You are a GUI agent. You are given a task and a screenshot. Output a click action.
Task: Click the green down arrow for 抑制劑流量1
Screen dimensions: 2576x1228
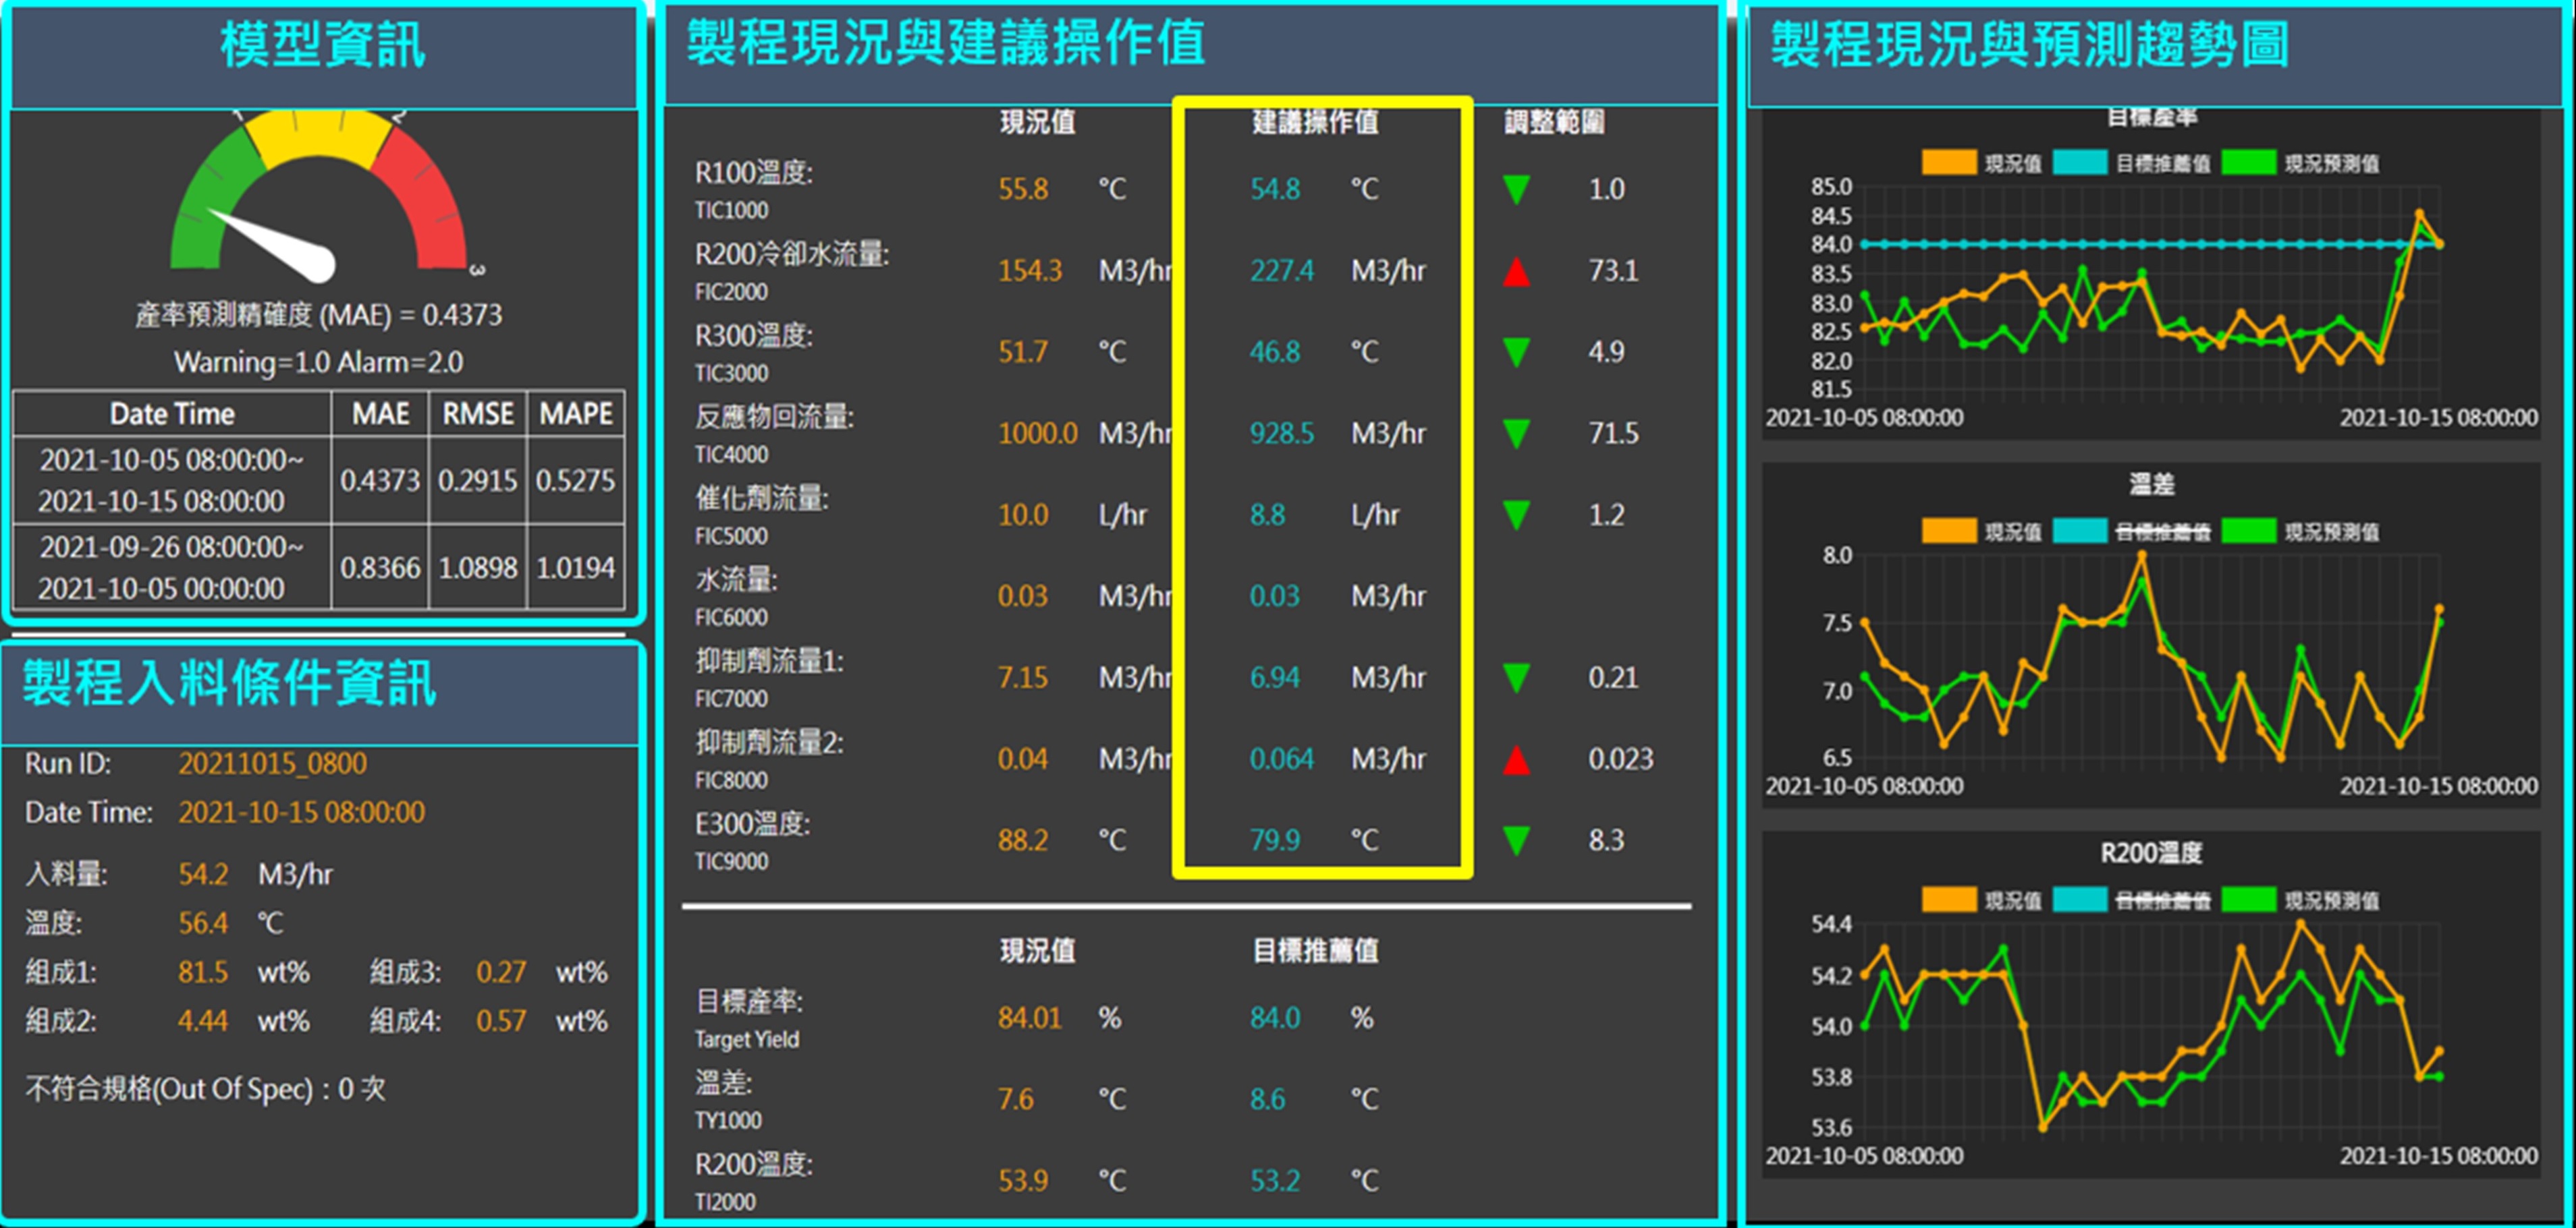click(1516, 678)
